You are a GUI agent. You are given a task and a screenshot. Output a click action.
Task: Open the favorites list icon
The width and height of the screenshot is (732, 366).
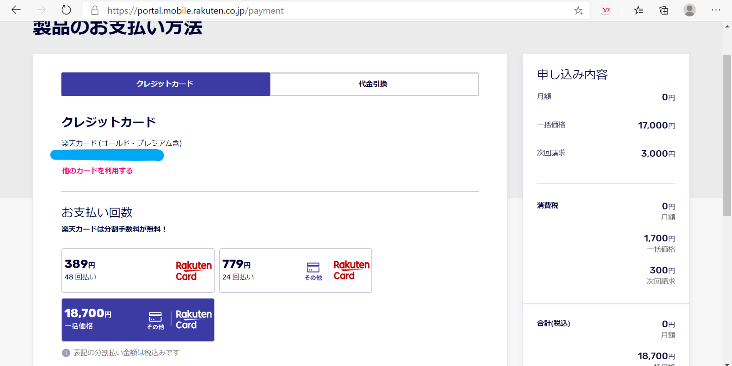pos(638,10)
